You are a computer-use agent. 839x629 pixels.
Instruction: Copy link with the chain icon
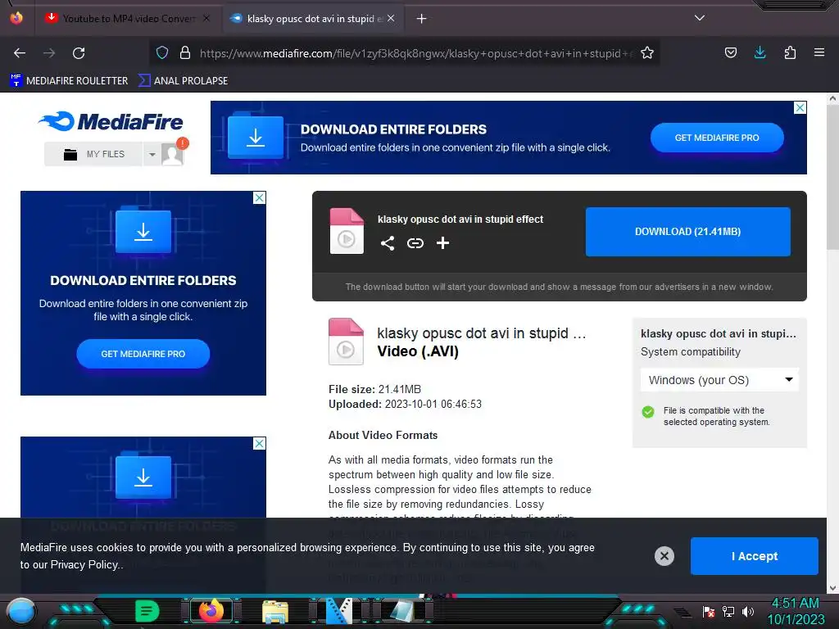pos(415,243)
